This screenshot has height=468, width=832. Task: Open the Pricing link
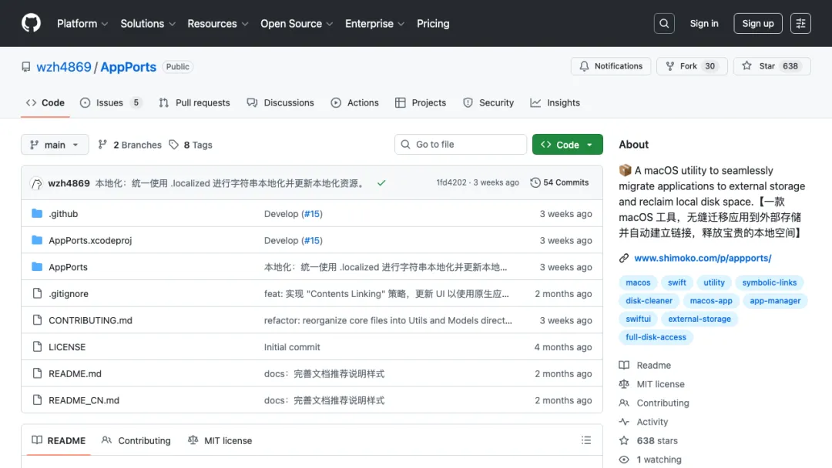tap(433, 23)
